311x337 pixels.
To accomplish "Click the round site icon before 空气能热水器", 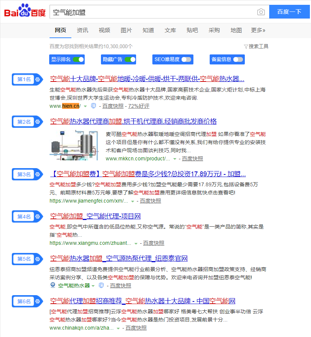I will click(x=53, y=285).
